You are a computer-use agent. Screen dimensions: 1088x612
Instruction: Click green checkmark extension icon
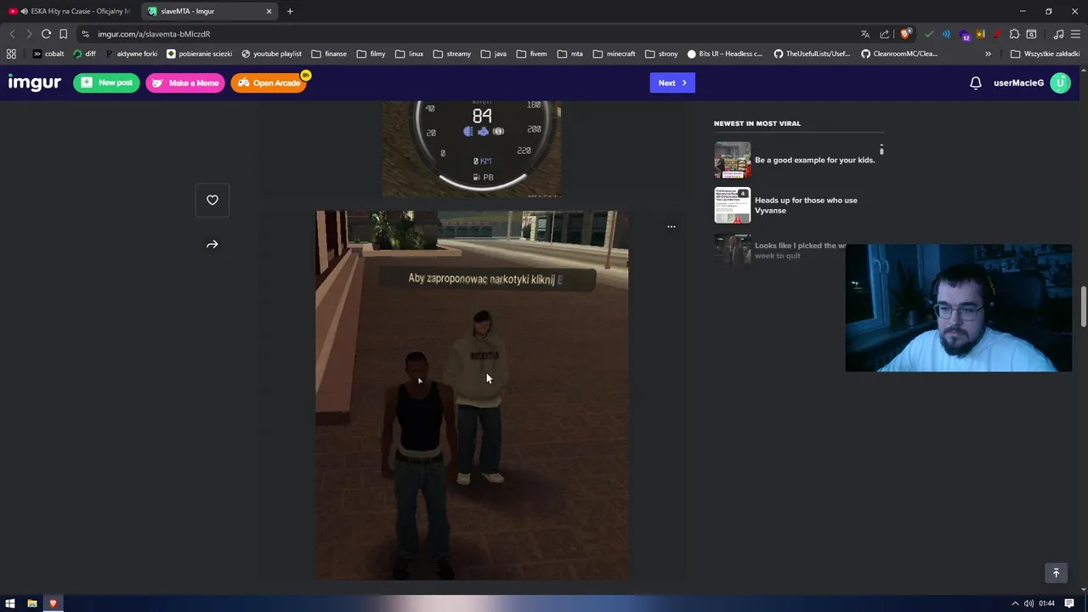coord(929,34)
